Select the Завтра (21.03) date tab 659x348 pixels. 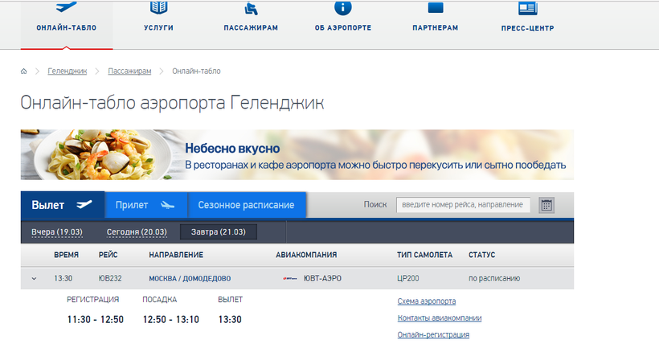pos(219,232)
